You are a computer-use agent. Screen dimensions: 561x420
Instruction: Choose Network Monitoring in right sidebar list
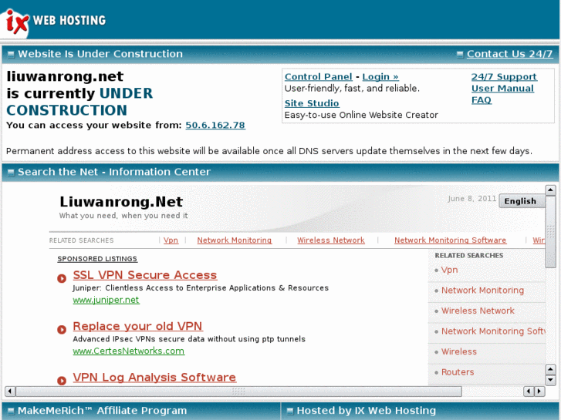click(482, 291)
